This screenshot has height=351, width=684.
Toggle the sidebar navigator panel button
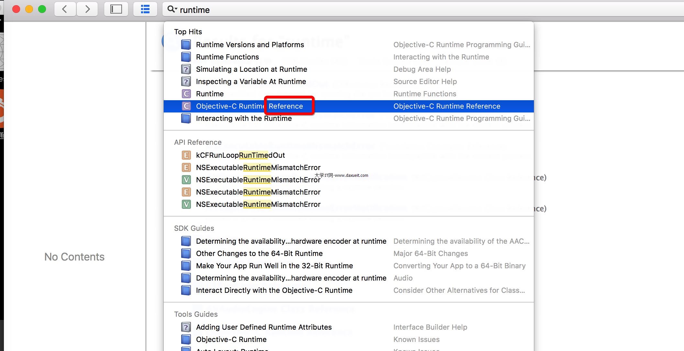pos(116,9)
